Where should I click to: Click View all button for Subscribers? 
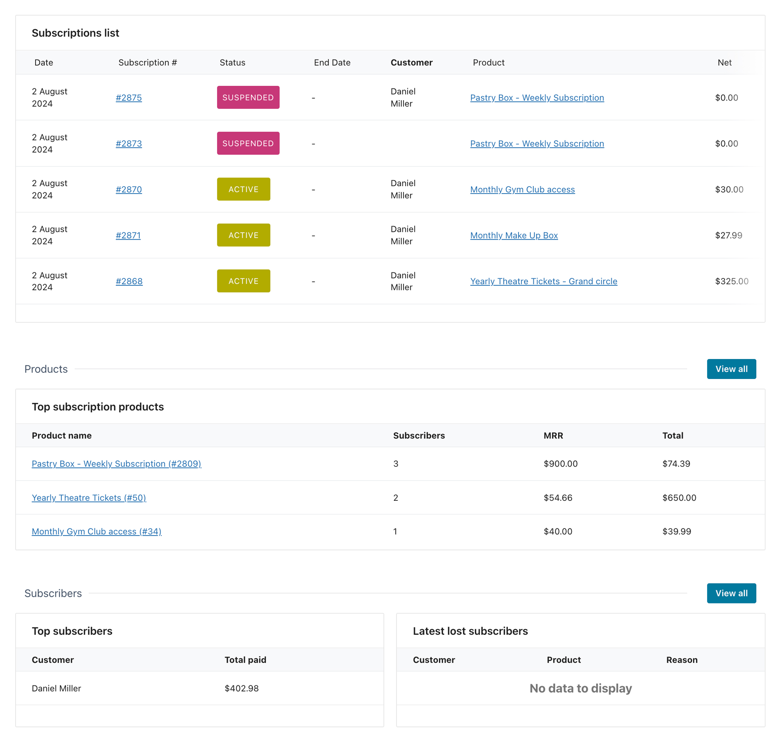coord(731,593)
